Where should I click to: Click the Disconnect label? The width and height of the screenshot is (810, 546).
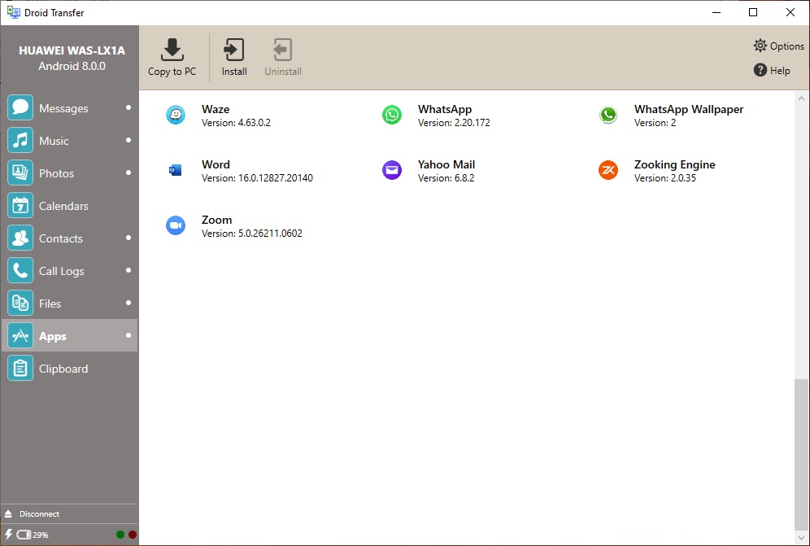click(39, 514)
